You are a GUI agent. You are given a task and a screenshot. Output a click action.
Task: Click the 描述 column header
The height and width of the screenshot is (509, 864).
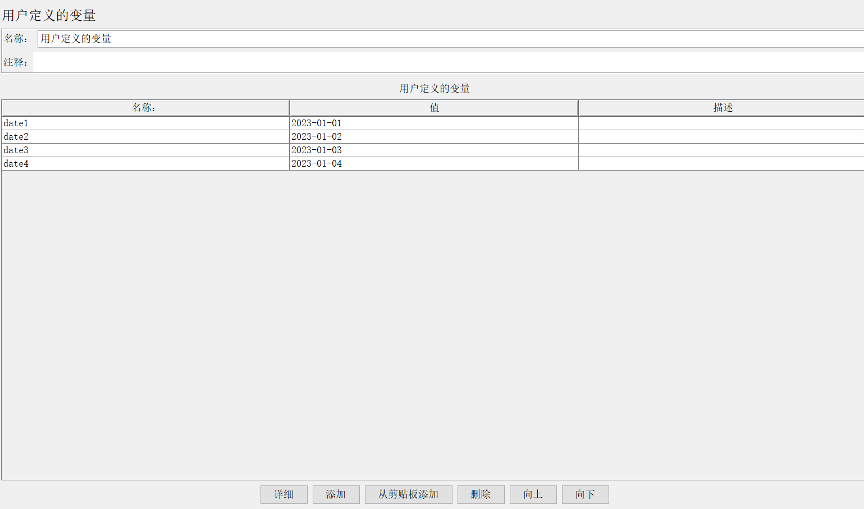(721, 108)
